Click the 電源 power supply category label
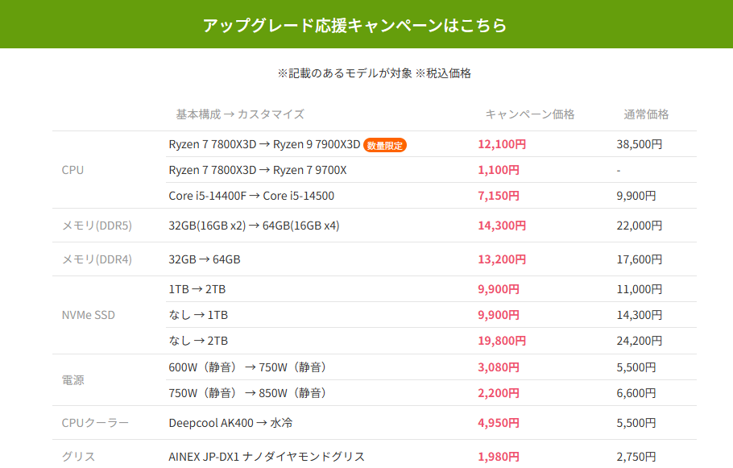This screenshot has width=733, height=468. 73,379
